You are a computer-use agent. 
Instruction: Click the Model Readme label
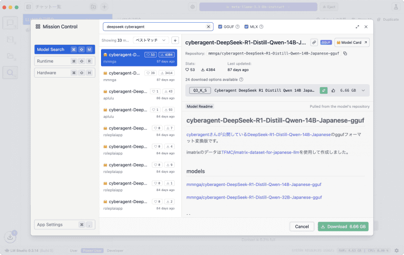coord(199,106)
